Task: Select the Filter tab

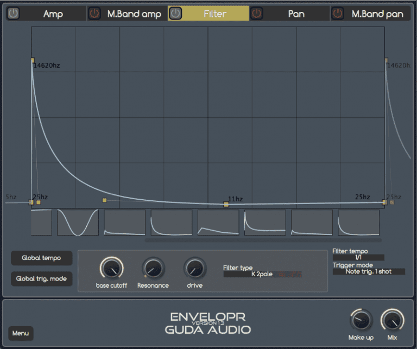Action: [215, 14]
